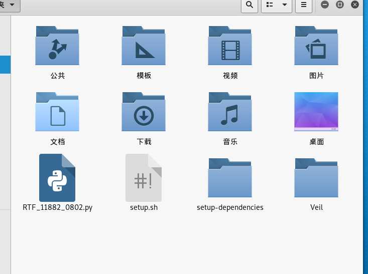Click the RTF_11882_0802.py file name
Screen dimensions: 368x274
(58, 207)
